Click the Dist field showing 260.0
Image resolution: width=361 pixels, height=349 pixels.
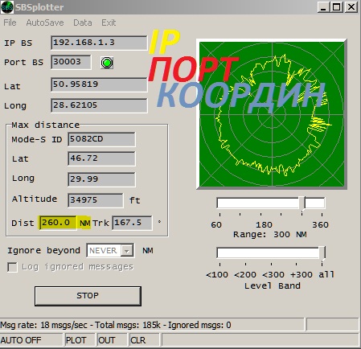tap(58, 223)
